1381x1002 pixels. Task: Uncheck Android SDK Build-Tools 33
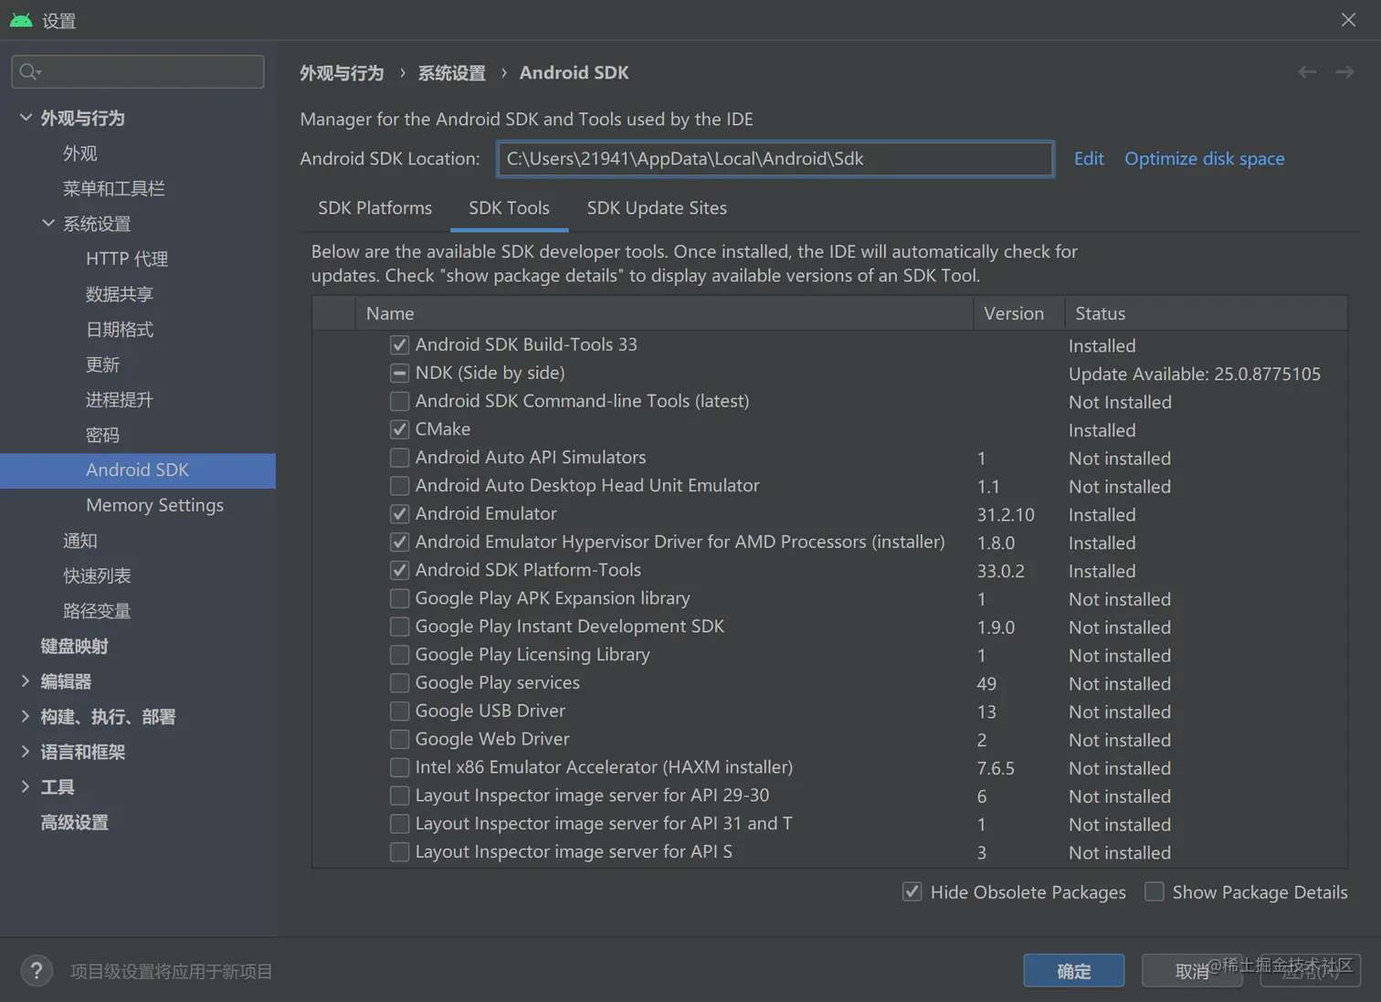pos(399,345)
